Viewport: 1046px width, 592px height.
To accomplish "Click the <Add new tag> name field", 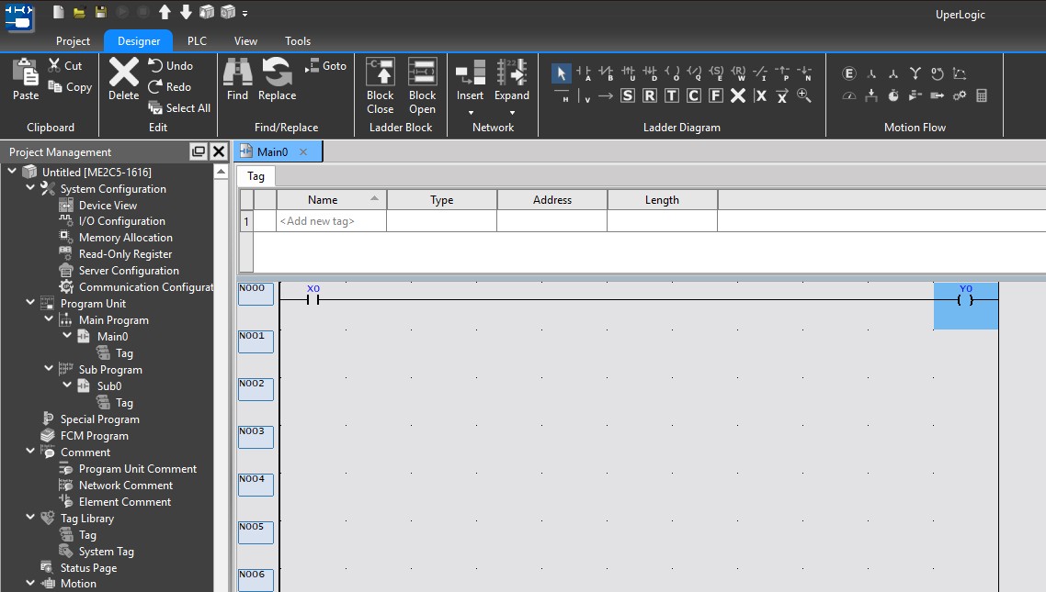I will (x=332, y=221).
